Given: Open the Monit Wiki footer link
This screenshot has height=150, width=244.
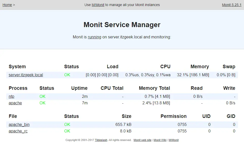Looking at the screenshot, I should pyautogui.click(x=160, y=140).
